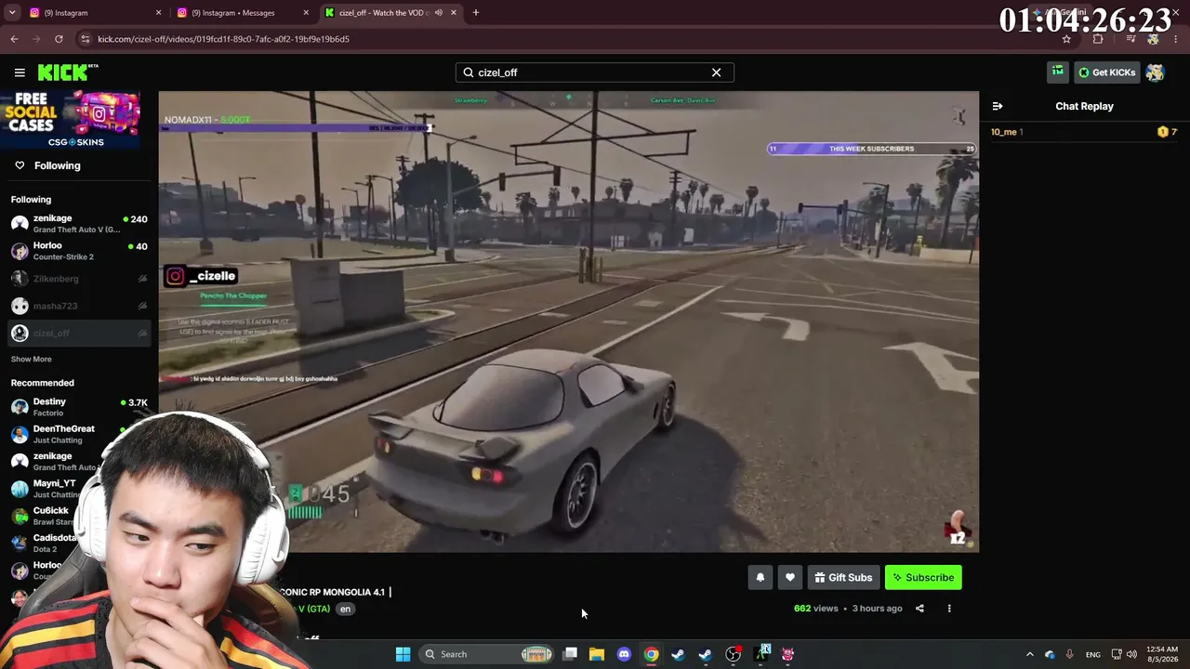Clear the cizel_off search text
1190x669 pixels.
(x=716, y=72)
